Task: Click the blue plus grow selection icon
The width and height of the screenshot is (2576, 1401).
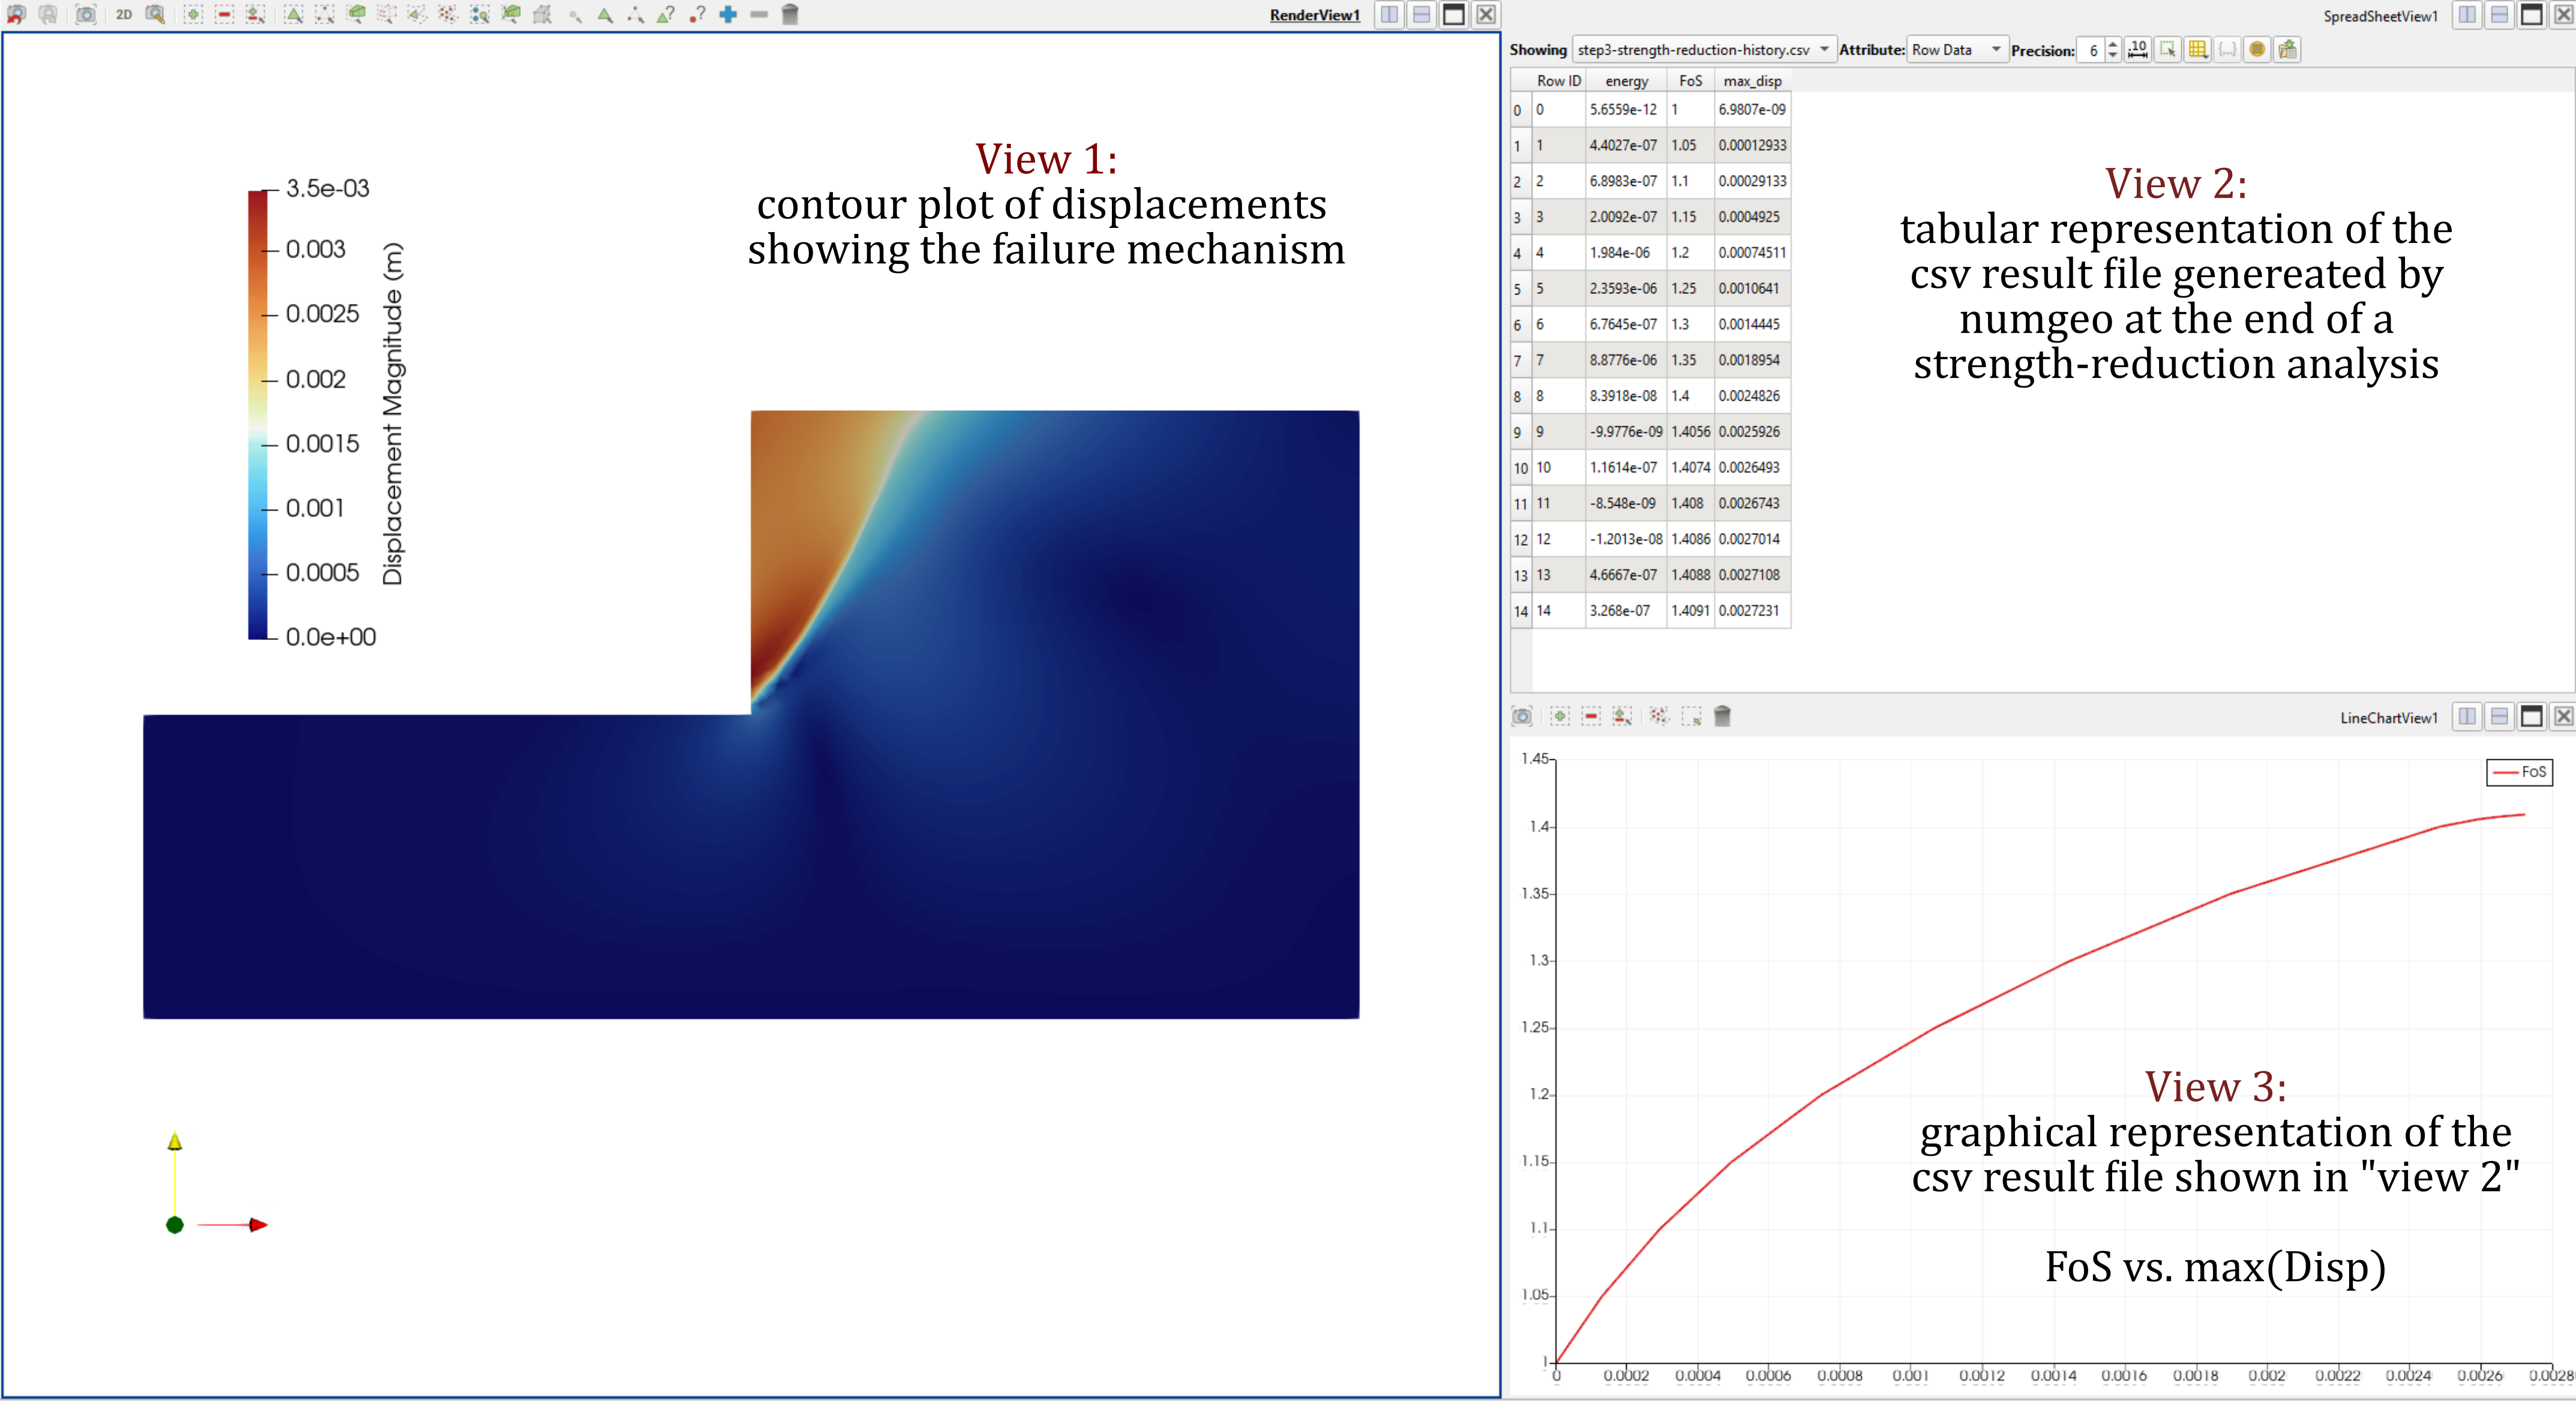Action: tap(728, 14)
